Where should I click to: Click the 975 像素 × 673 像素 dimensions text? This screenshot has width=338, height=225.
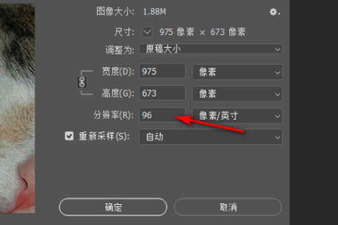[x=202, y=32]
